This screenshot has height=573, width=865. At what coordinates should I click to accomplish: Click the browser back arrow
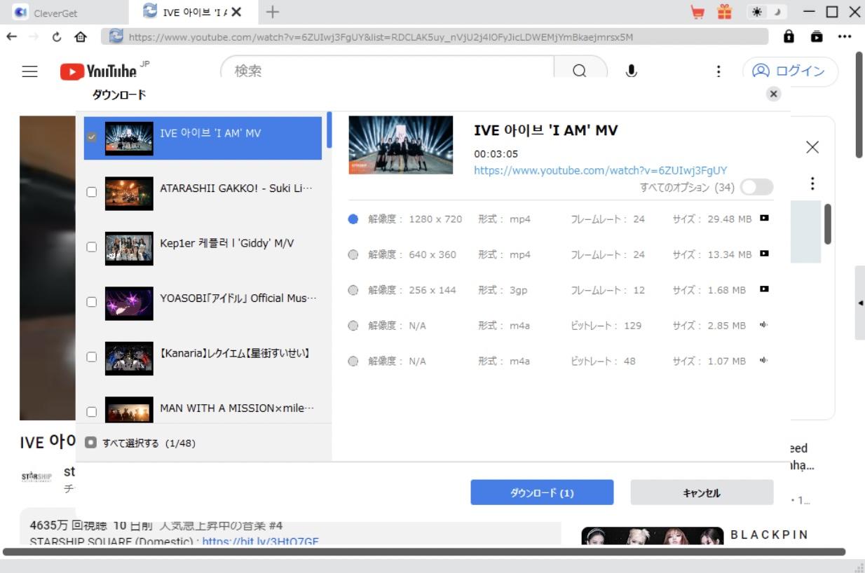tap(11, 36)
